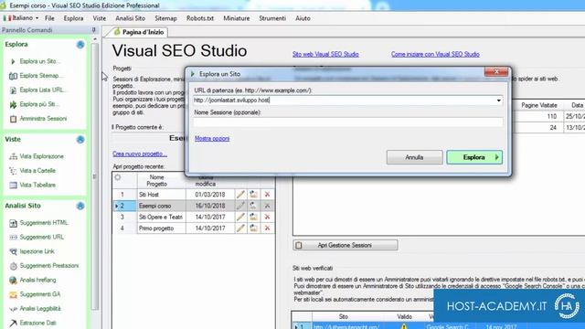Open the Miniature menu
This screenshot has height=329, width=585.
(237, 18)
